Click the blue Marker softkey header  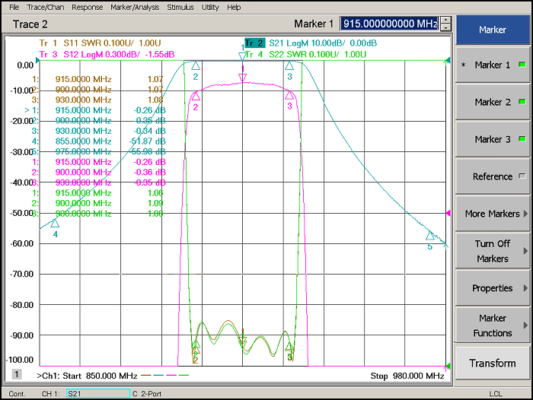point(492,30)
